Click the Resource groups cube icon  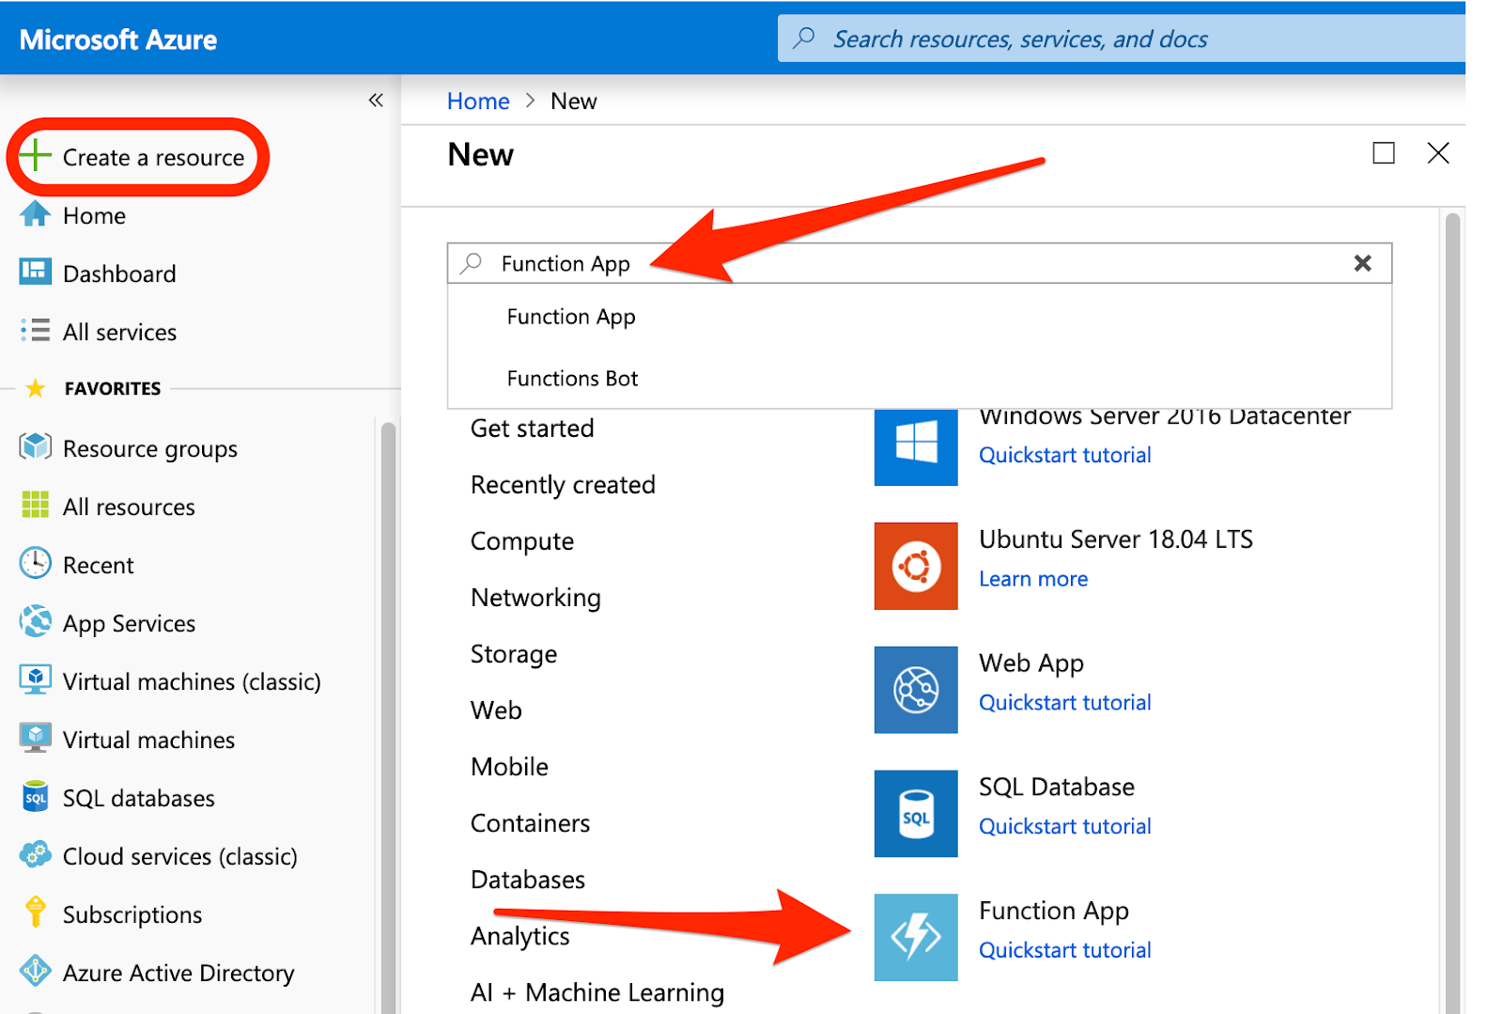(36, 447)
